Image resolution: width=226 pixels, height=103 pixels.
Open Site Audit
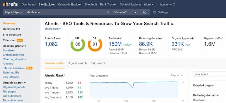[91, 5]
